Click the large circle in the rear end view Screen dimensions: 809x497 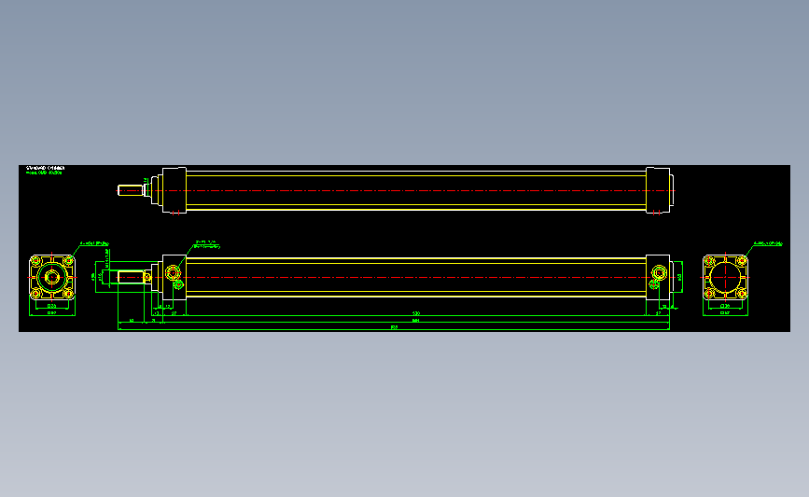pyautogui.click(x=725, y=277)
